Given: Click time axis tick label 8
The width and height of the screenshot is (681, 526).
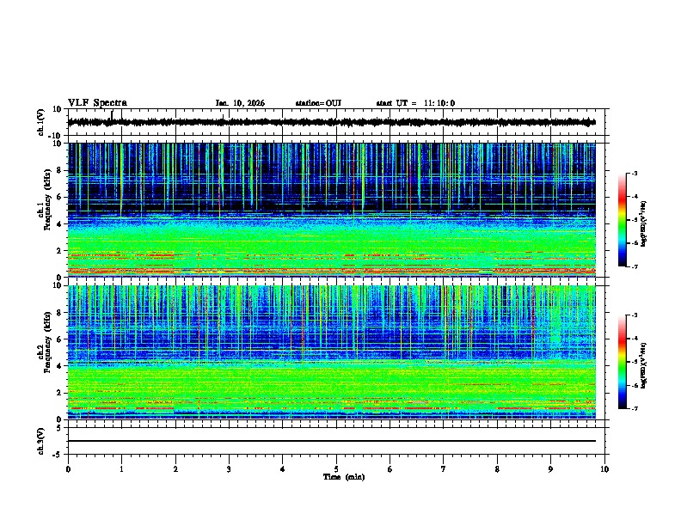Looking at the screenshot, I should tap(497, 469).
